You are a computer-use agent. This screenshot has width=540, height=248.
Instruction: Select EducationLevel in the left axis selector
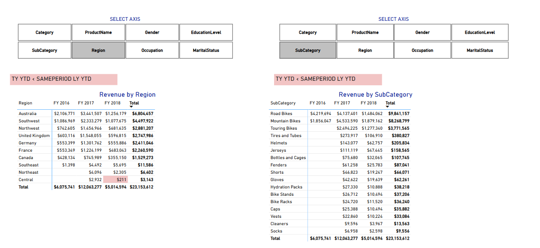click(x=206, y=32)
